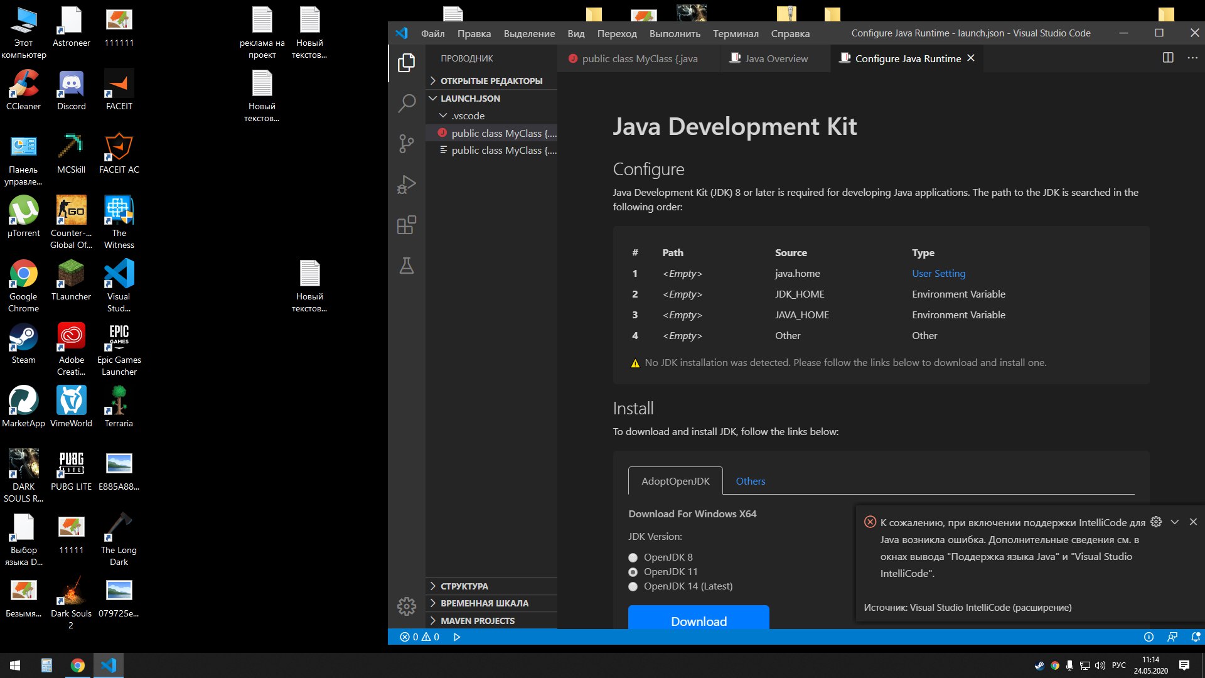Click the volume icon in system tray
The height and width of the screenshot is (678, 1205).
click(1100, 665)
